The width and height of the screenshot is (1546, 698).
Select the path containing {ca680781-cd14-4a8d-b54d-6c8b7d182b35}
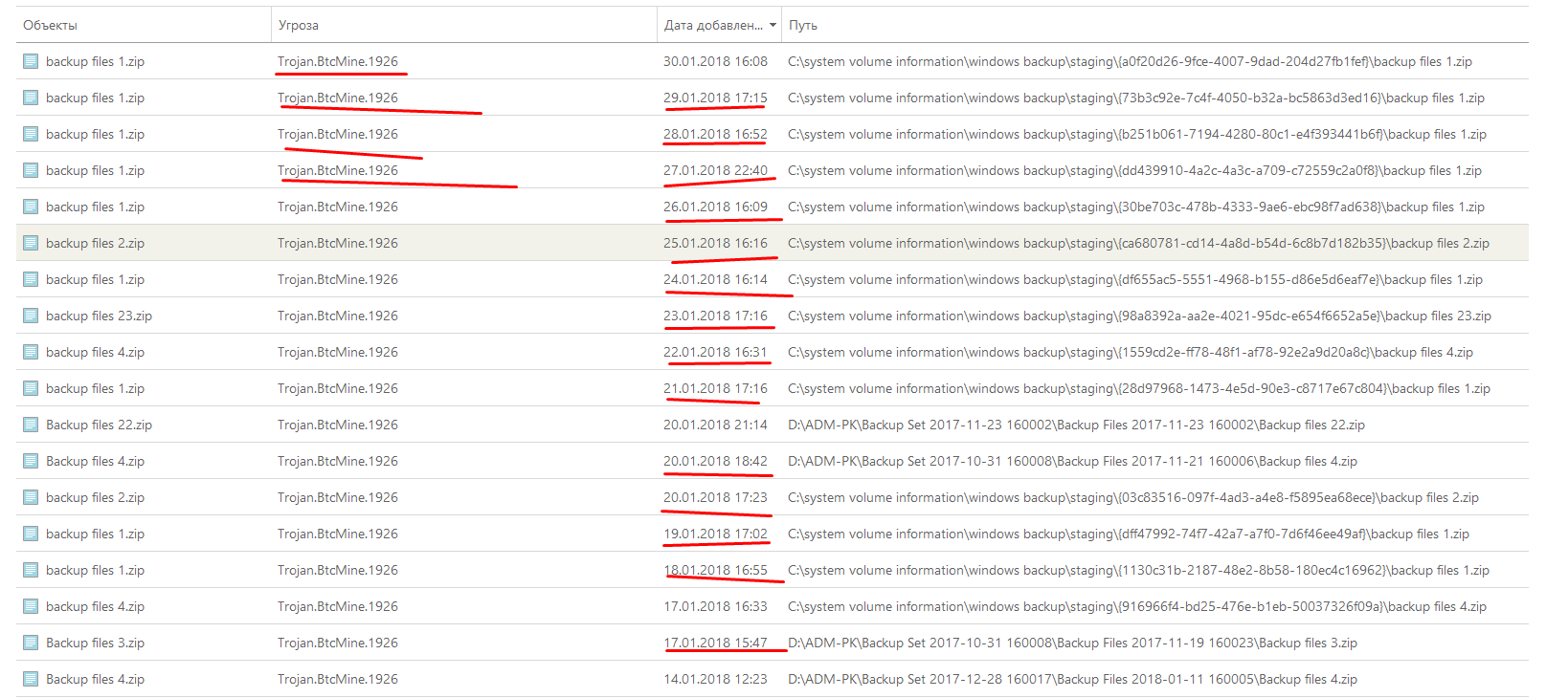point(1138,243)
